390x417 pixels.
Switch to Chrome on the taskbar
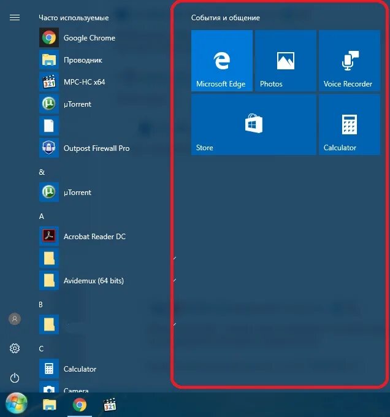pyautogui.click(x=80, y=405)
